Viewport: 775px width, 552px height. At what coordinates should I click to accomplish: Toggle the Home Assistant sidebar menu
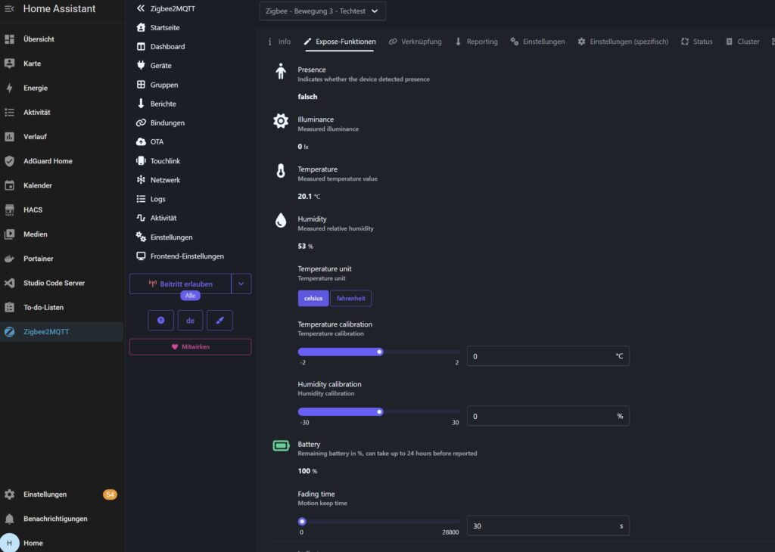[9, 8]
